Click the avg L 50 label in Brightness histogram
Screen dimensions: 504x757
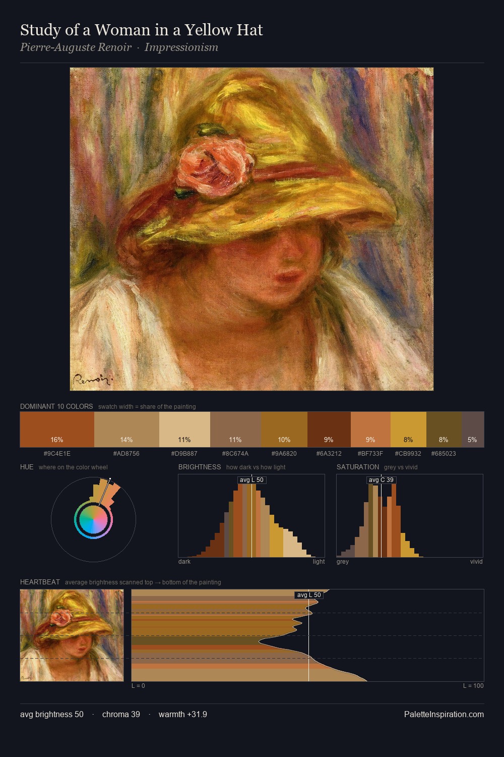[251, 480]
